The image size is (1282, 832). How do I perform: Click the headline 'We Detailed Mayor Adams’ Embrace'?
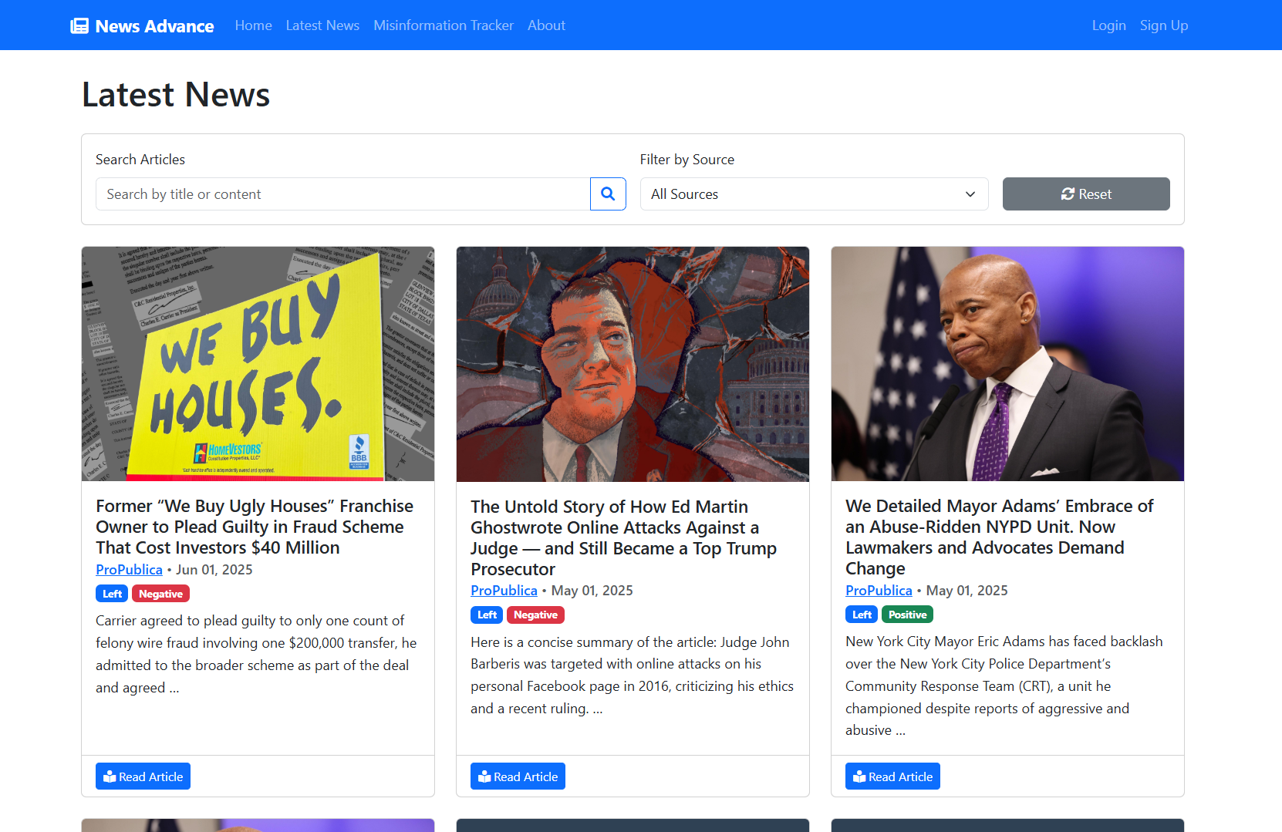coord(1000,537)
